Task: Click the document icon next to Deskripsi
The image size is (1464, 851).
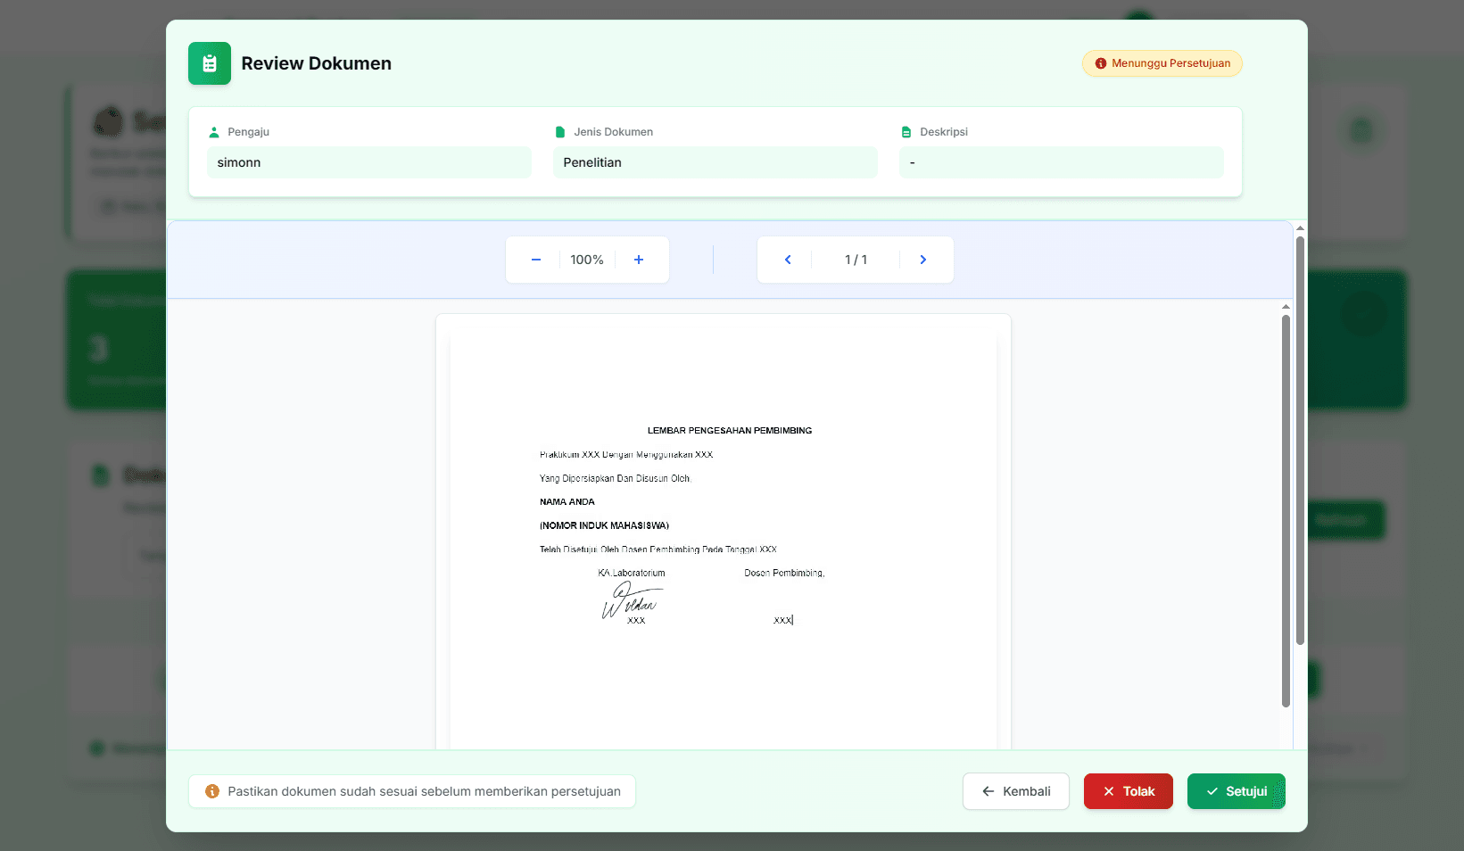Action: point(906,131)
